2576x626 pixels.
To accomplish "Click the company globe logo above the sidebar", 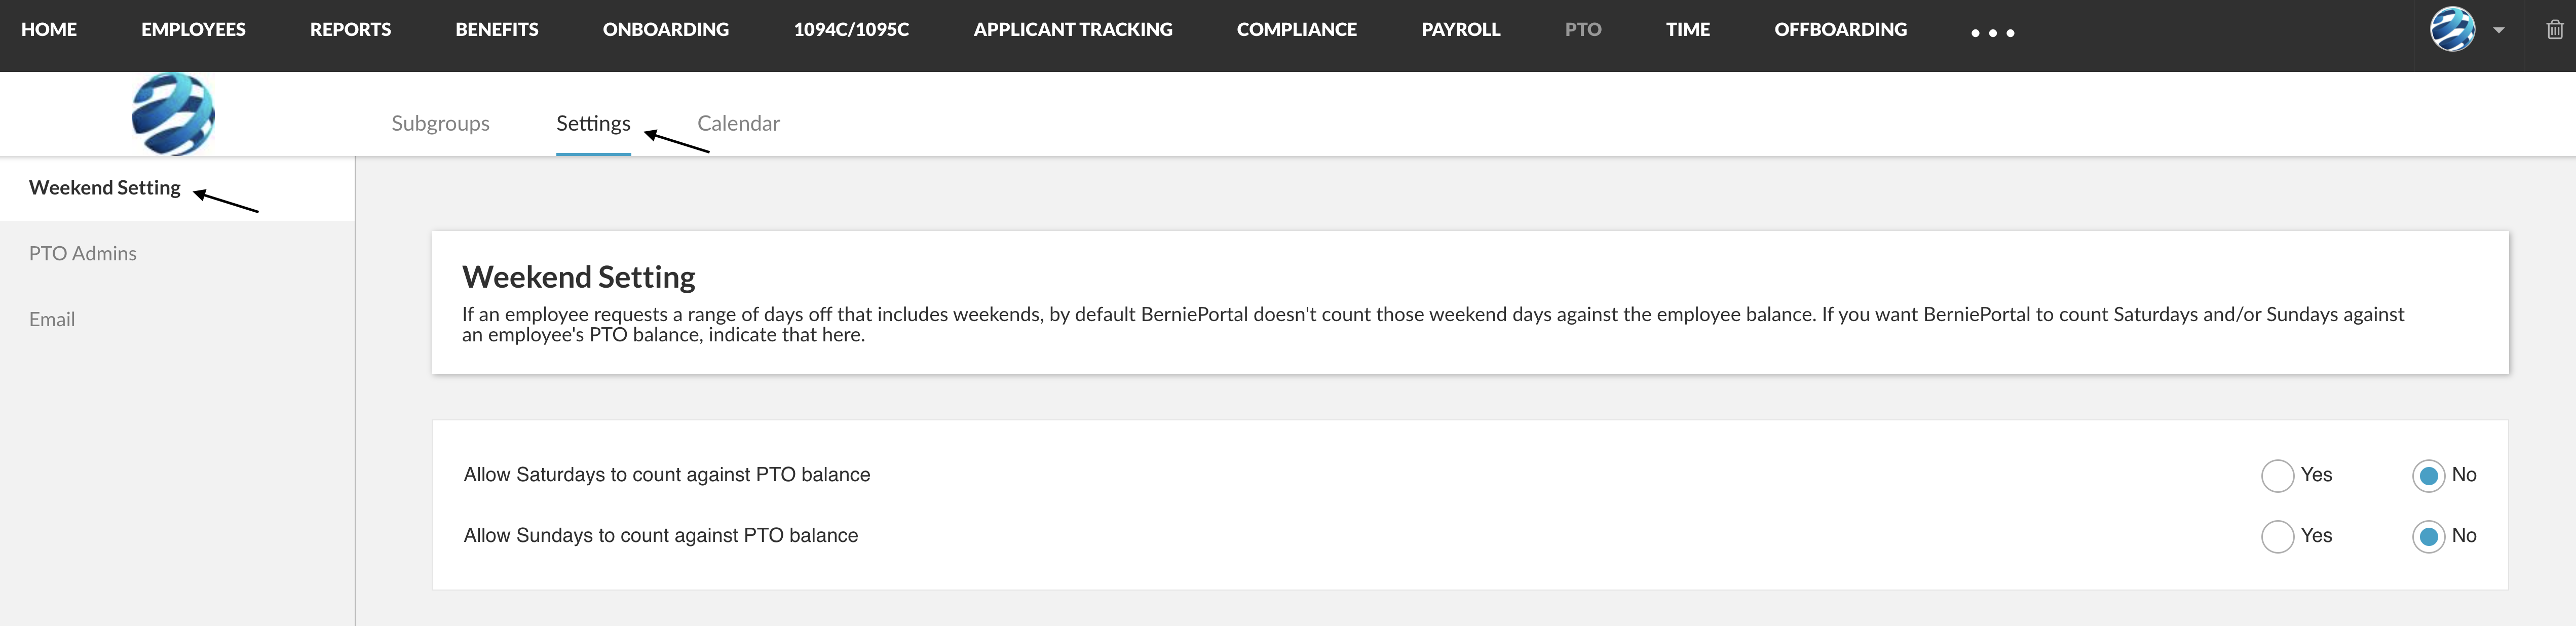I will (x=173, y=114).
